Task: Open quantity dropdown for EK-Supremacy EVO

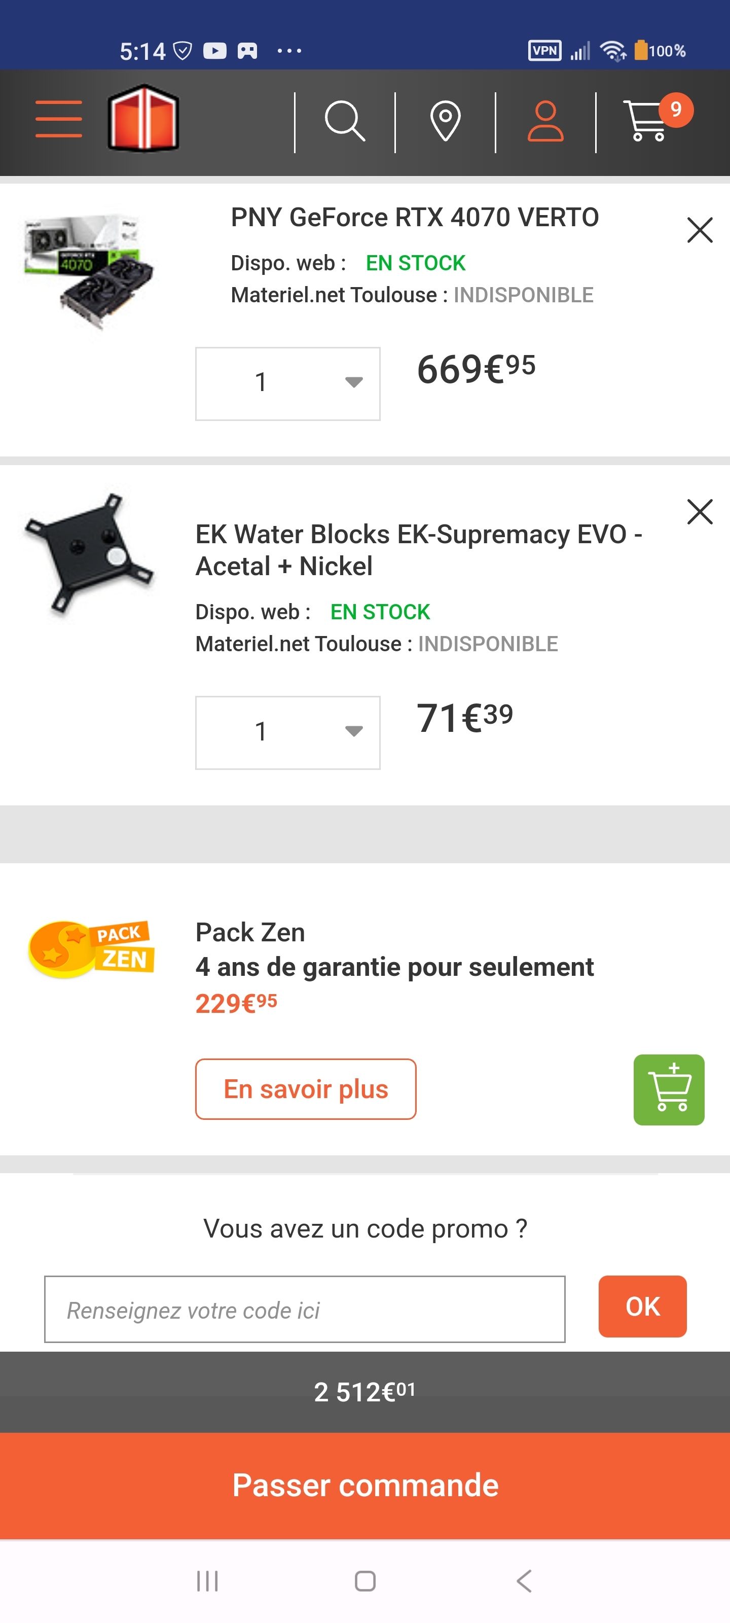Action: 288,732
